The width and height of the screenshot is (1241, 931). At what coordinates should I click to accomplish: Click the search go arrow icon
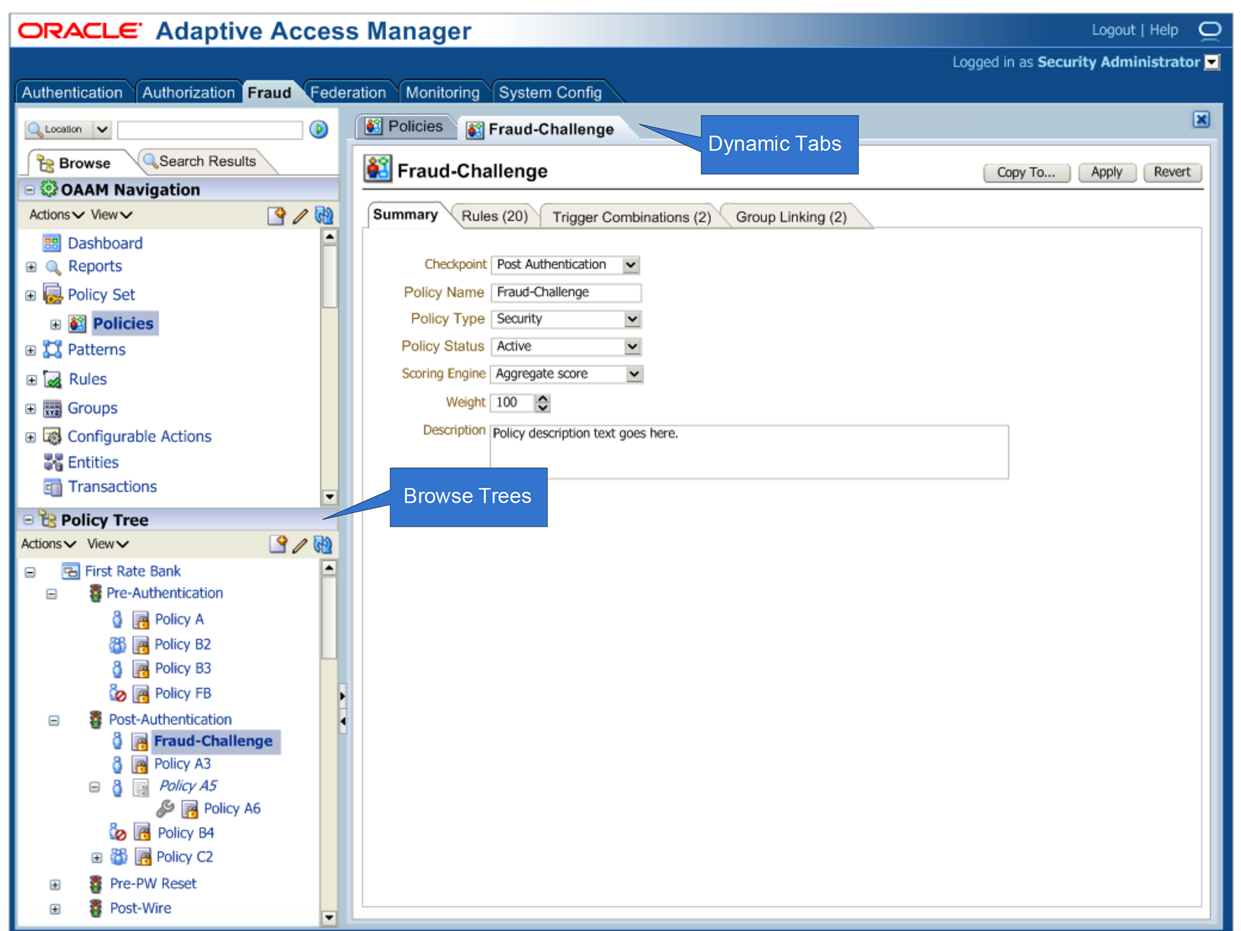point(318,129)
